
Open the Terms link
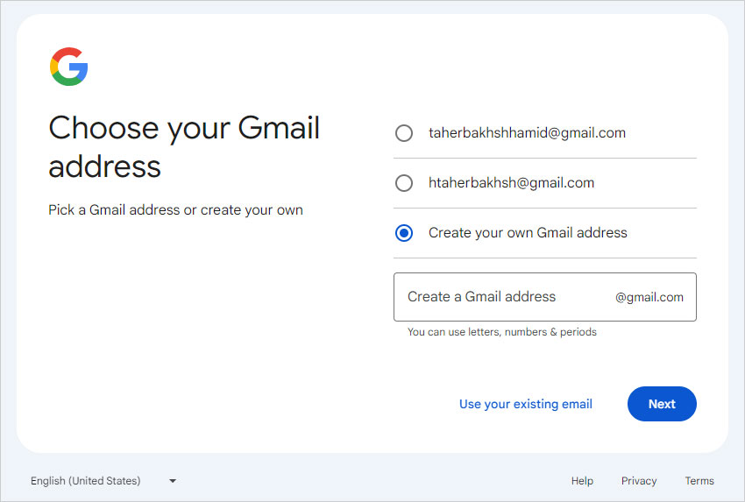[x=699, y=481]
